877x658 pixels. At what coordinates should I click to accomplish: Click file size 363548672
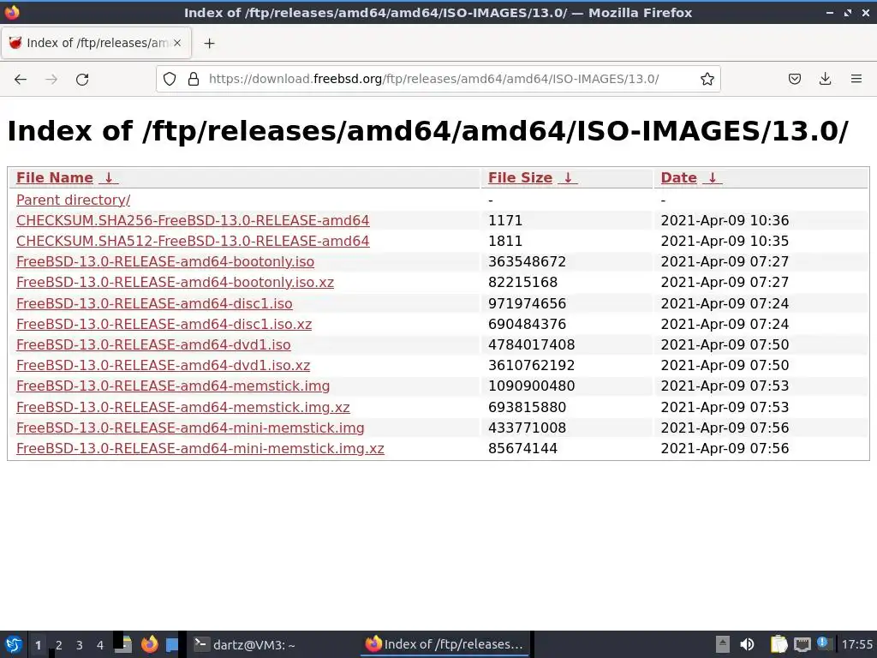(x=527, y=262)
